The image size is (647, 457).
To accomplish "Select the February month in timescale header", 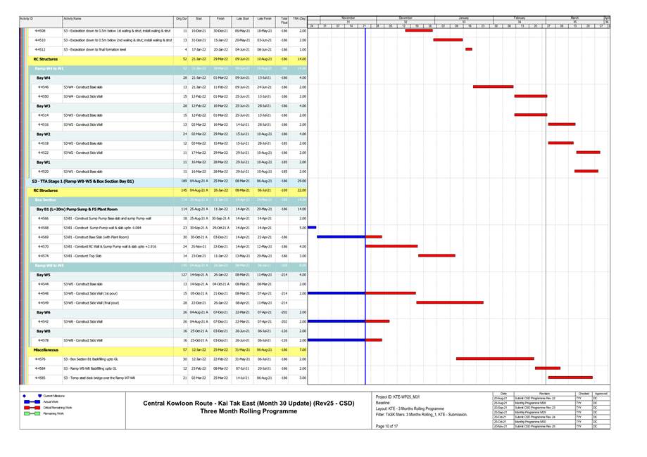I will point(520,18).
